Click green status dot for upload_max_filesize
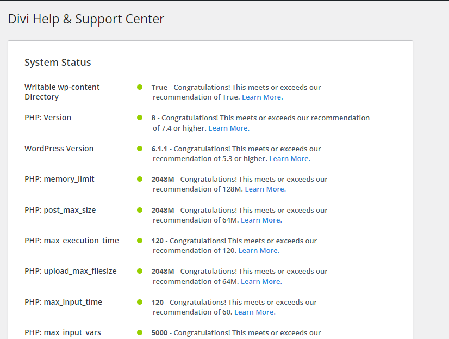 (x=140, y=271)
